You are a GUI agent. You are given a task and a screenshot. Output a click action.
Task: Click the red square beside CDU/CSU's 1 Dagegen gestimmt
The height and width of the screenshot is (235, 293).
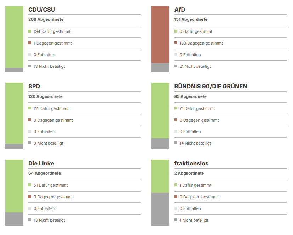coord(30,43)
